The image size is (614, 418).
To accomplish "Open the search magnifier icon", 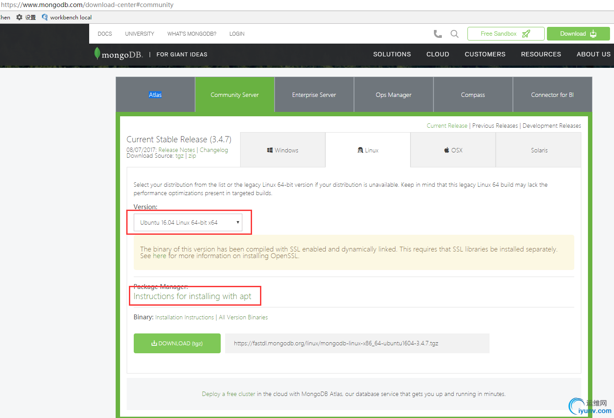I will [454, 34].
